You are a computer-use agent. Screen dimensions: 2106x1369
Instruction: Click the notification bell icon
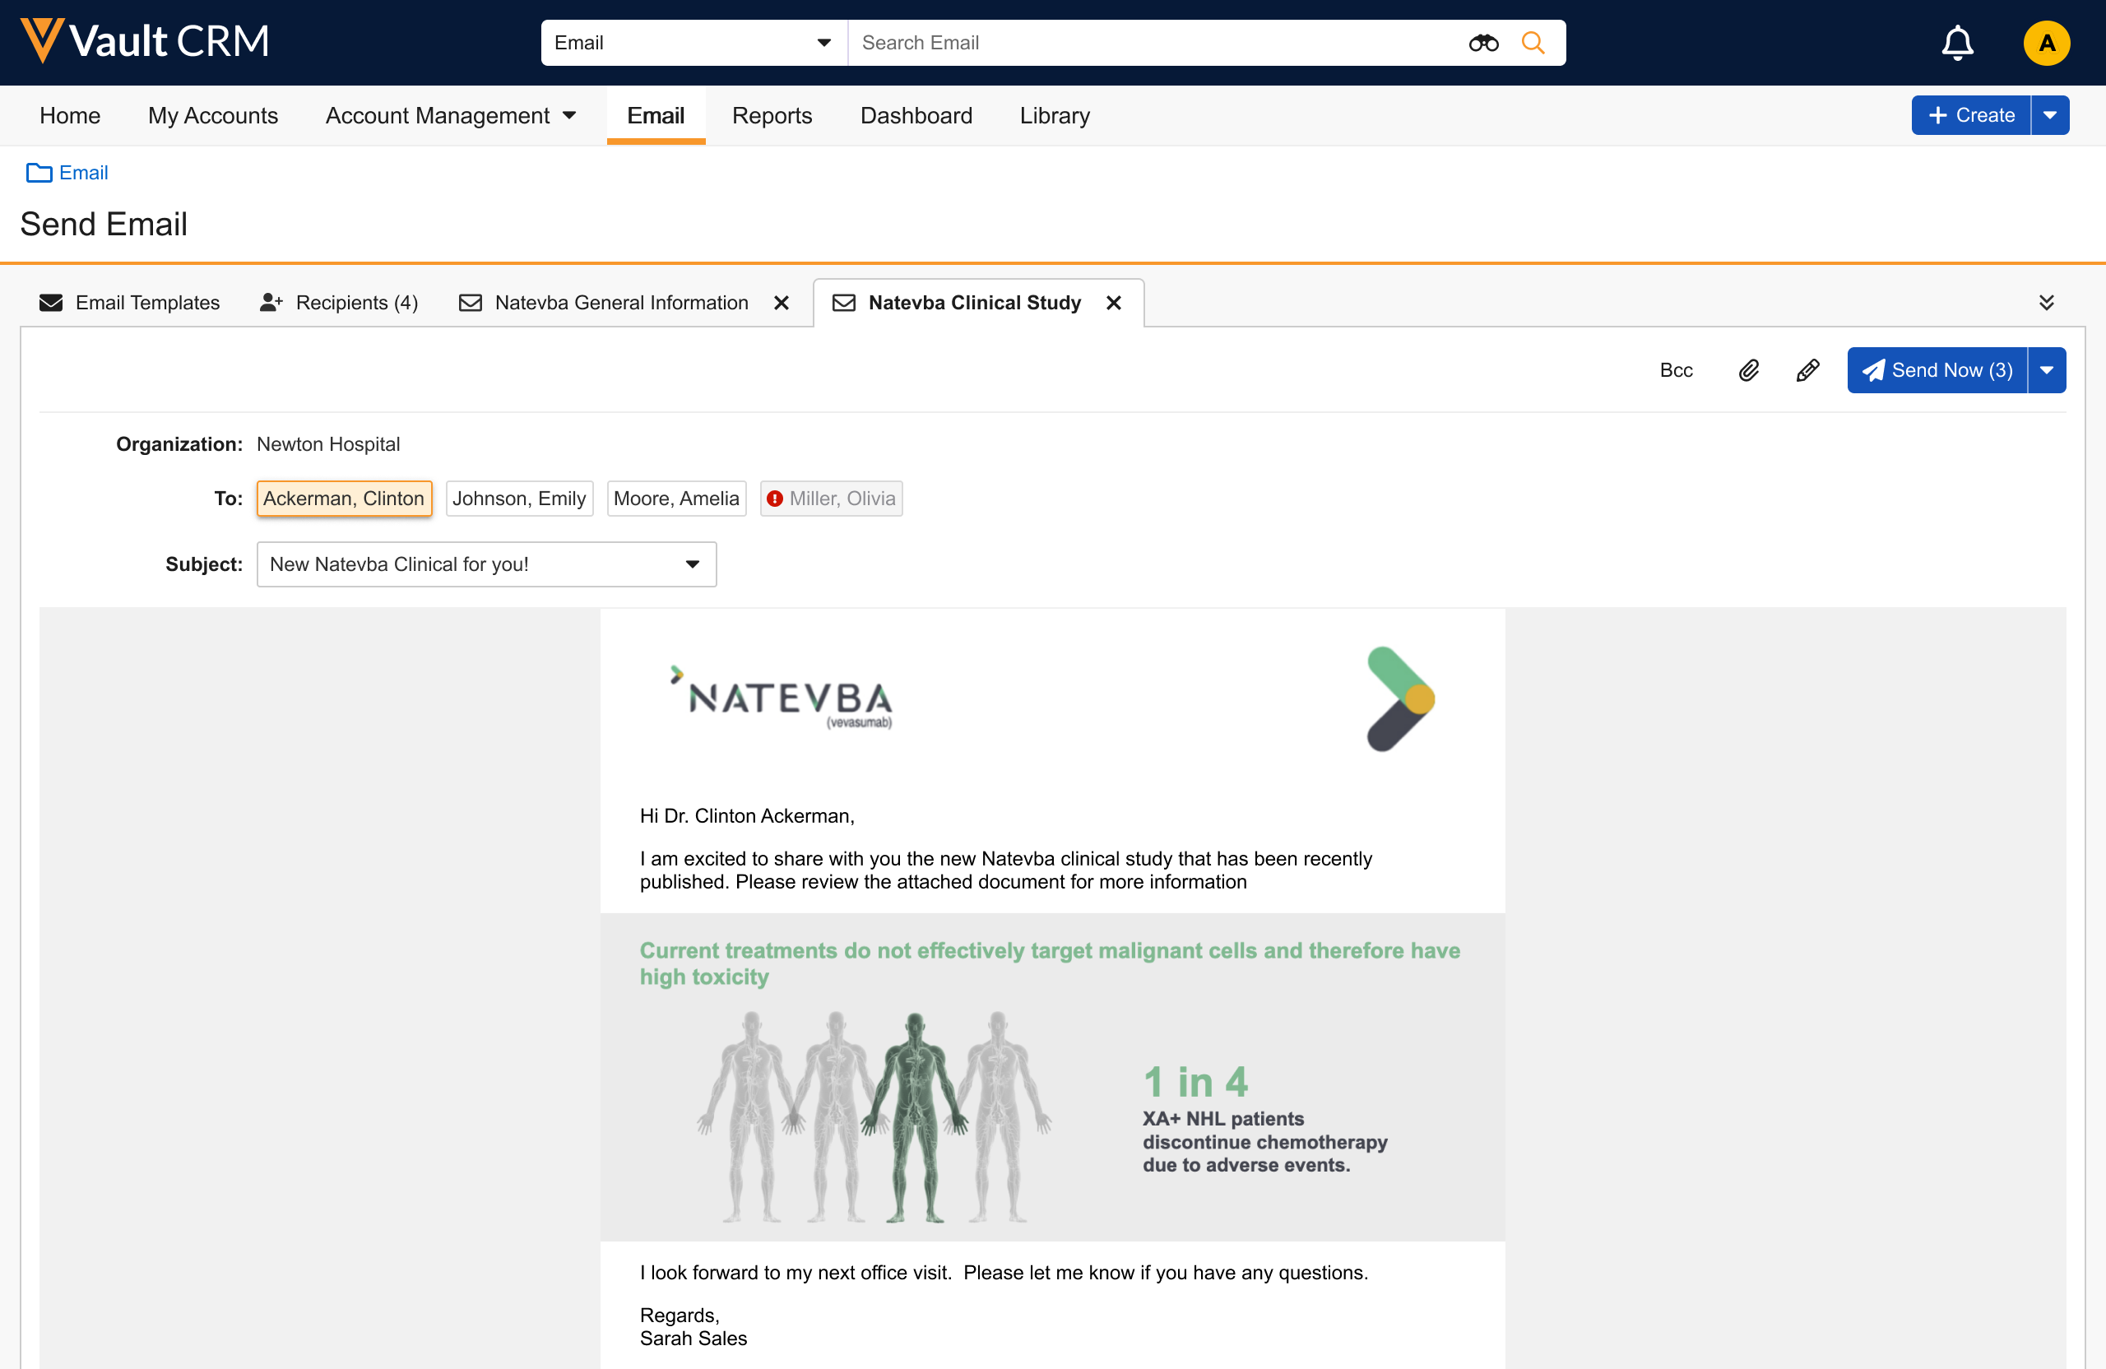pos(1956,43)
